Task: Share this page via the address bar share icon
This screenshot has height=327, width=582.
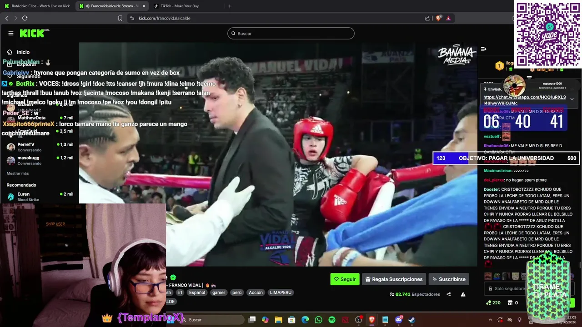Action: point(427,18)
